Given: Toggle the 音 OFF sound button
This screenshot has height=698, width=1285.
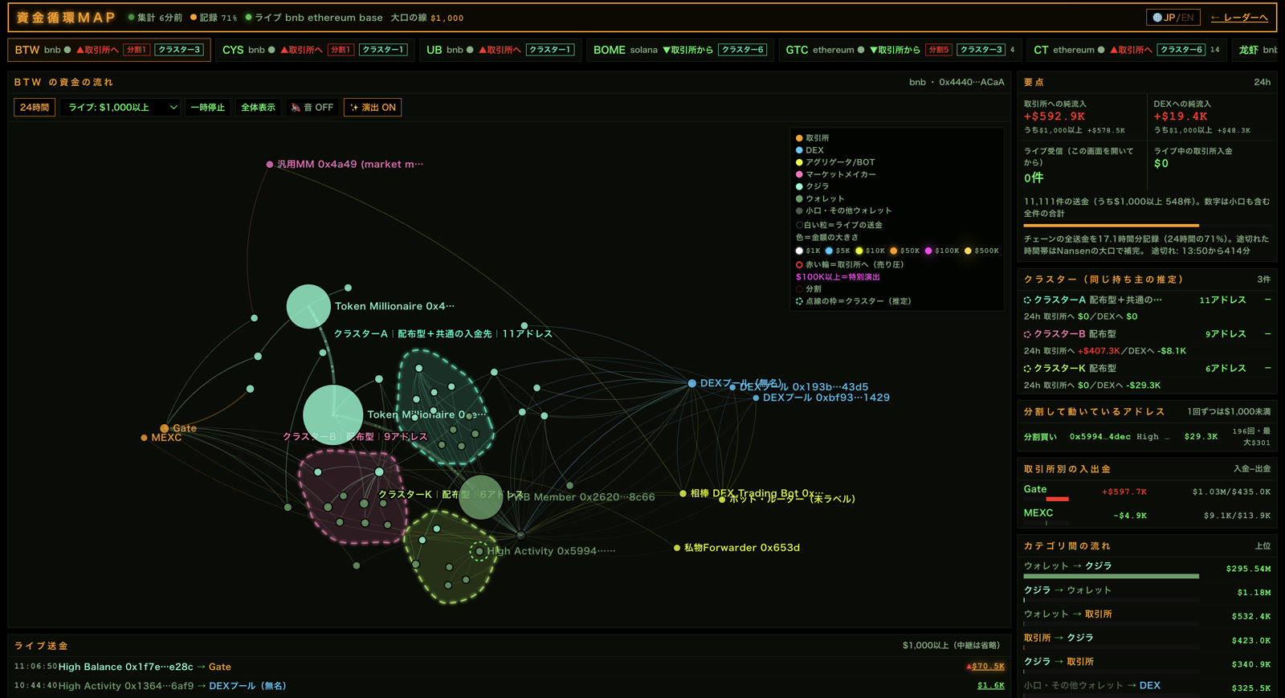Looking at the screenshot, I should [312, 108].
